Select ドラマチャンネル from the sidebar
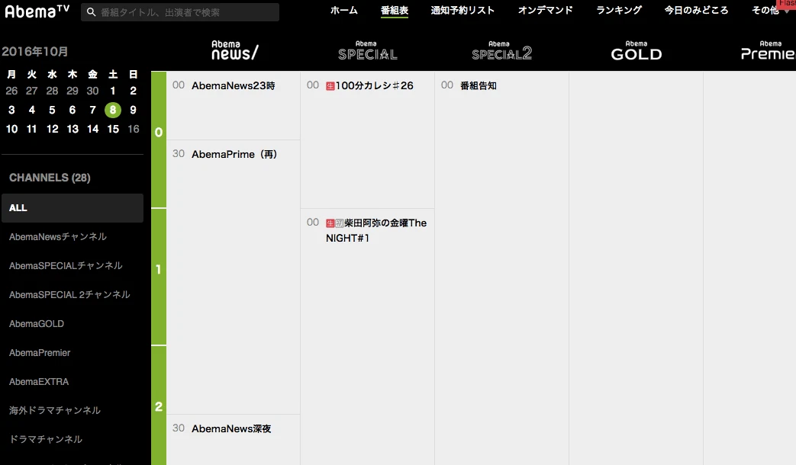796x465 pixels. click(x=46, y=439)
